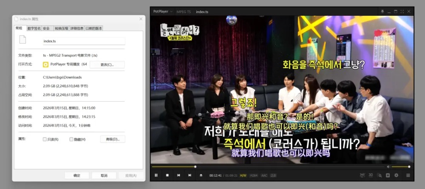Screen dimensions: 425x189
Task: Pin the player window on top
Action: click(382, 11)
